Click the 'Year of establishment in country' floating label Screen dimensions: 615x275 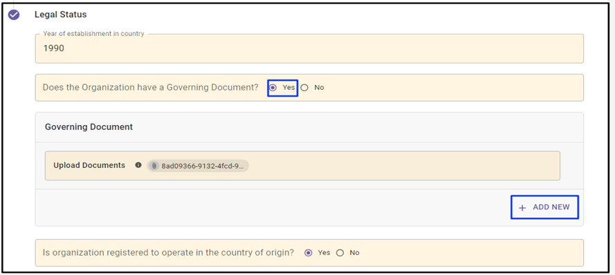tap(94, 34)
